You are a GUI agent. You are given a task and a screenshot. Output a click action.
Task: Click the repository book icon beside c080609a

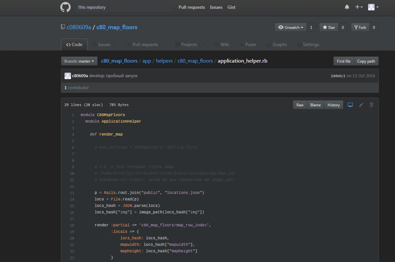click(63, 27)
